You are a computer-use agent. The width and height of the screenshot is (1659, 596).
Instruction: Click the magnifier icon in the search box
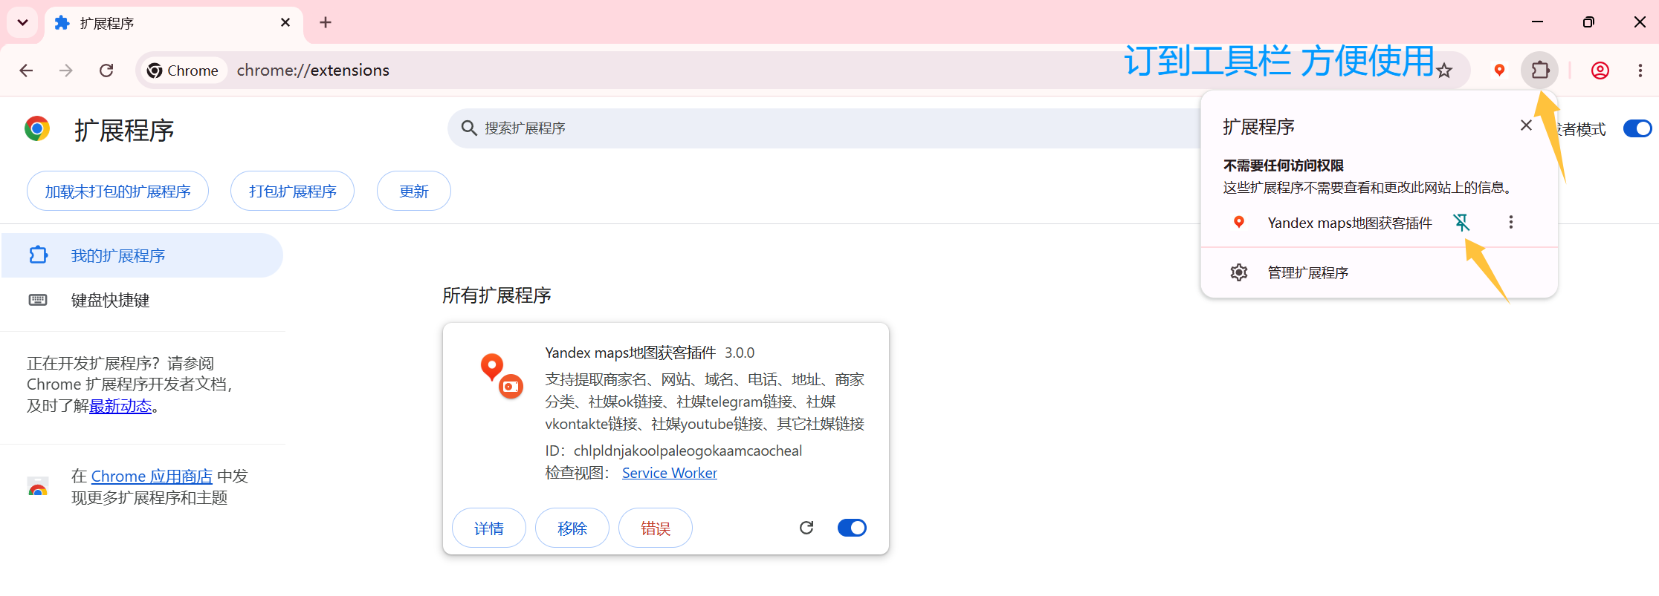(x=469, y=128)
